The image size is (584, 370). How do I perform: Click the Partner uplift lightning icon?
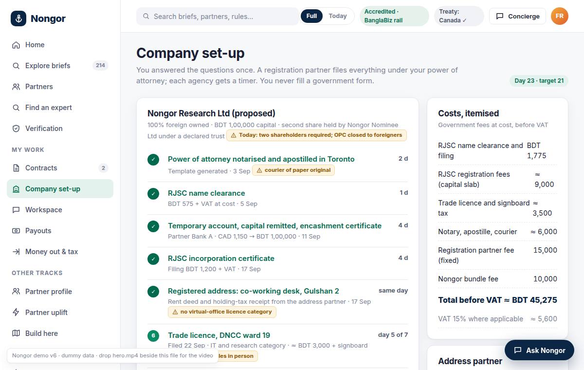(16, 313)
